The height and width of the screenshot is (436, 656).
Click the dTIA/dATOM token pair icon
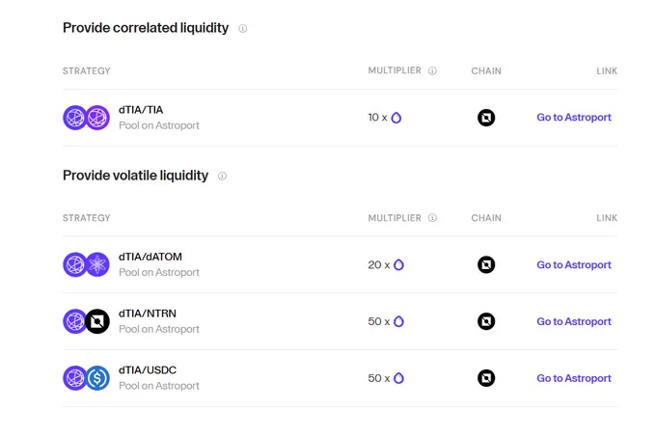[87, 264]
